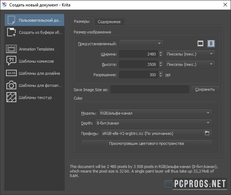Screen dimensions: 231x195
Task: Open the width units dropdown
Action: [x=190, y=54]
